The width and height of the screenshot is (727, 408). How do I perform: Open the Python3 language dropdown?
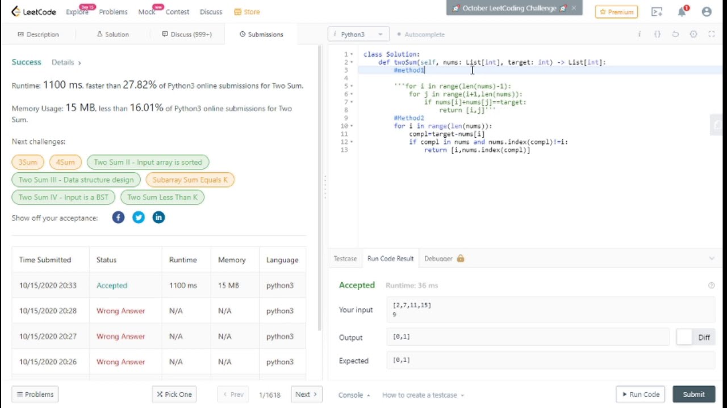(358, 35)
